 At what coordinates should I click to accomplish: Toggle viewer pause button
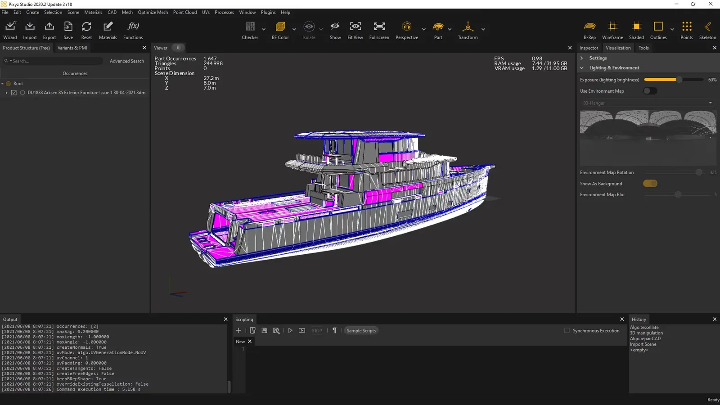coord(178,48)
